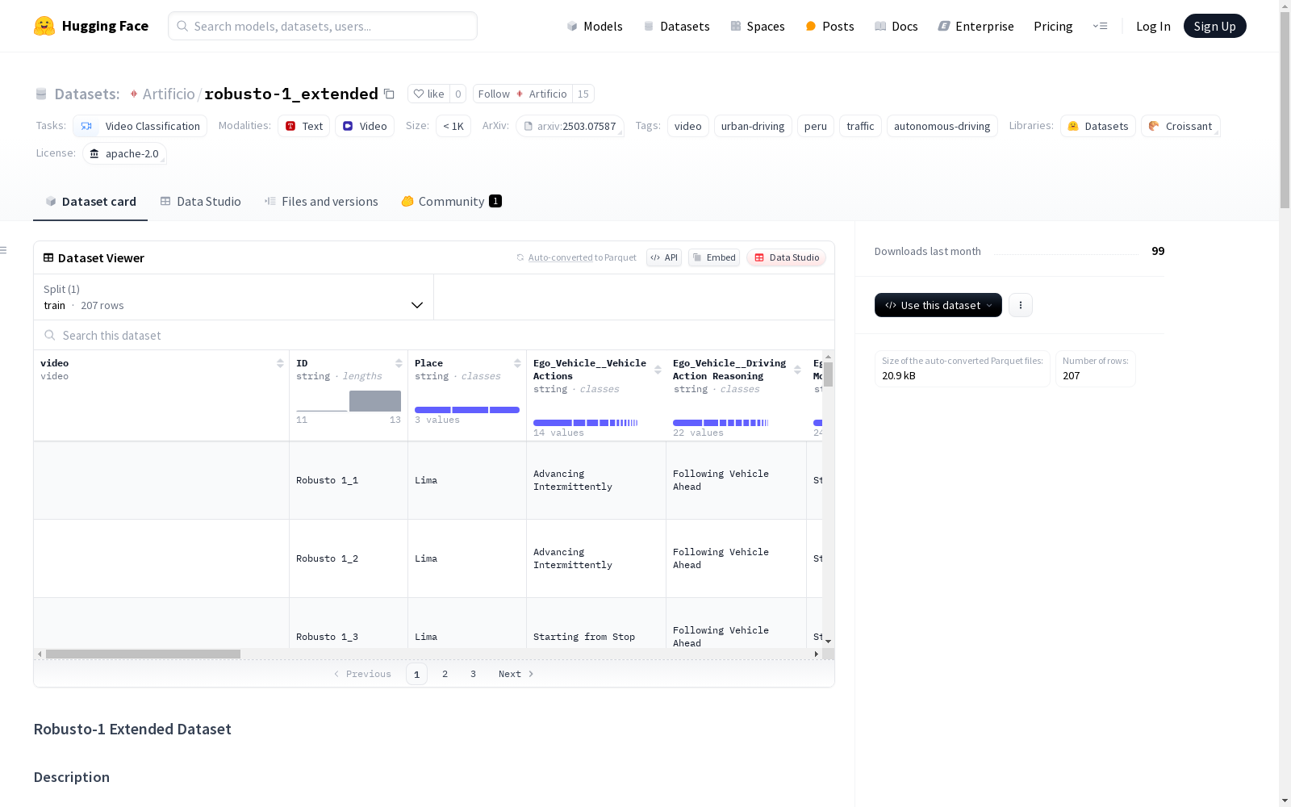Open the apache-2.0 license tag
Image resolution: width=1291 pixels, height=807 pixels.
124,153
